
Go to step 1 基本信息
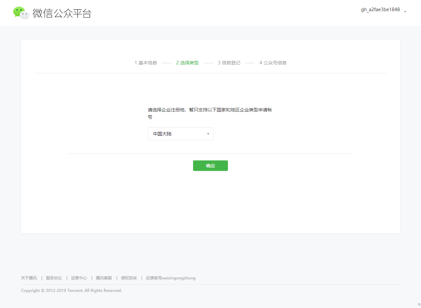[x=146, y=63]
